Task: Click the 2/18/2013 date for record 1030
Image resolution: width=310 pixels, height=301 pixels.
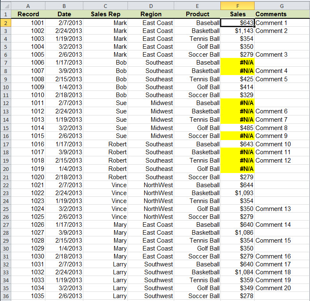Action: pyautogui.click(x=64, y=256)
